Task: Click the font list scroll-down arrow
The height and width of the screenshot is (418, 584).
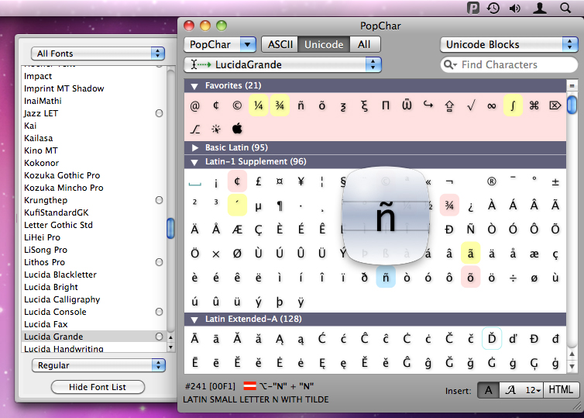Action: tap(170, 347)
